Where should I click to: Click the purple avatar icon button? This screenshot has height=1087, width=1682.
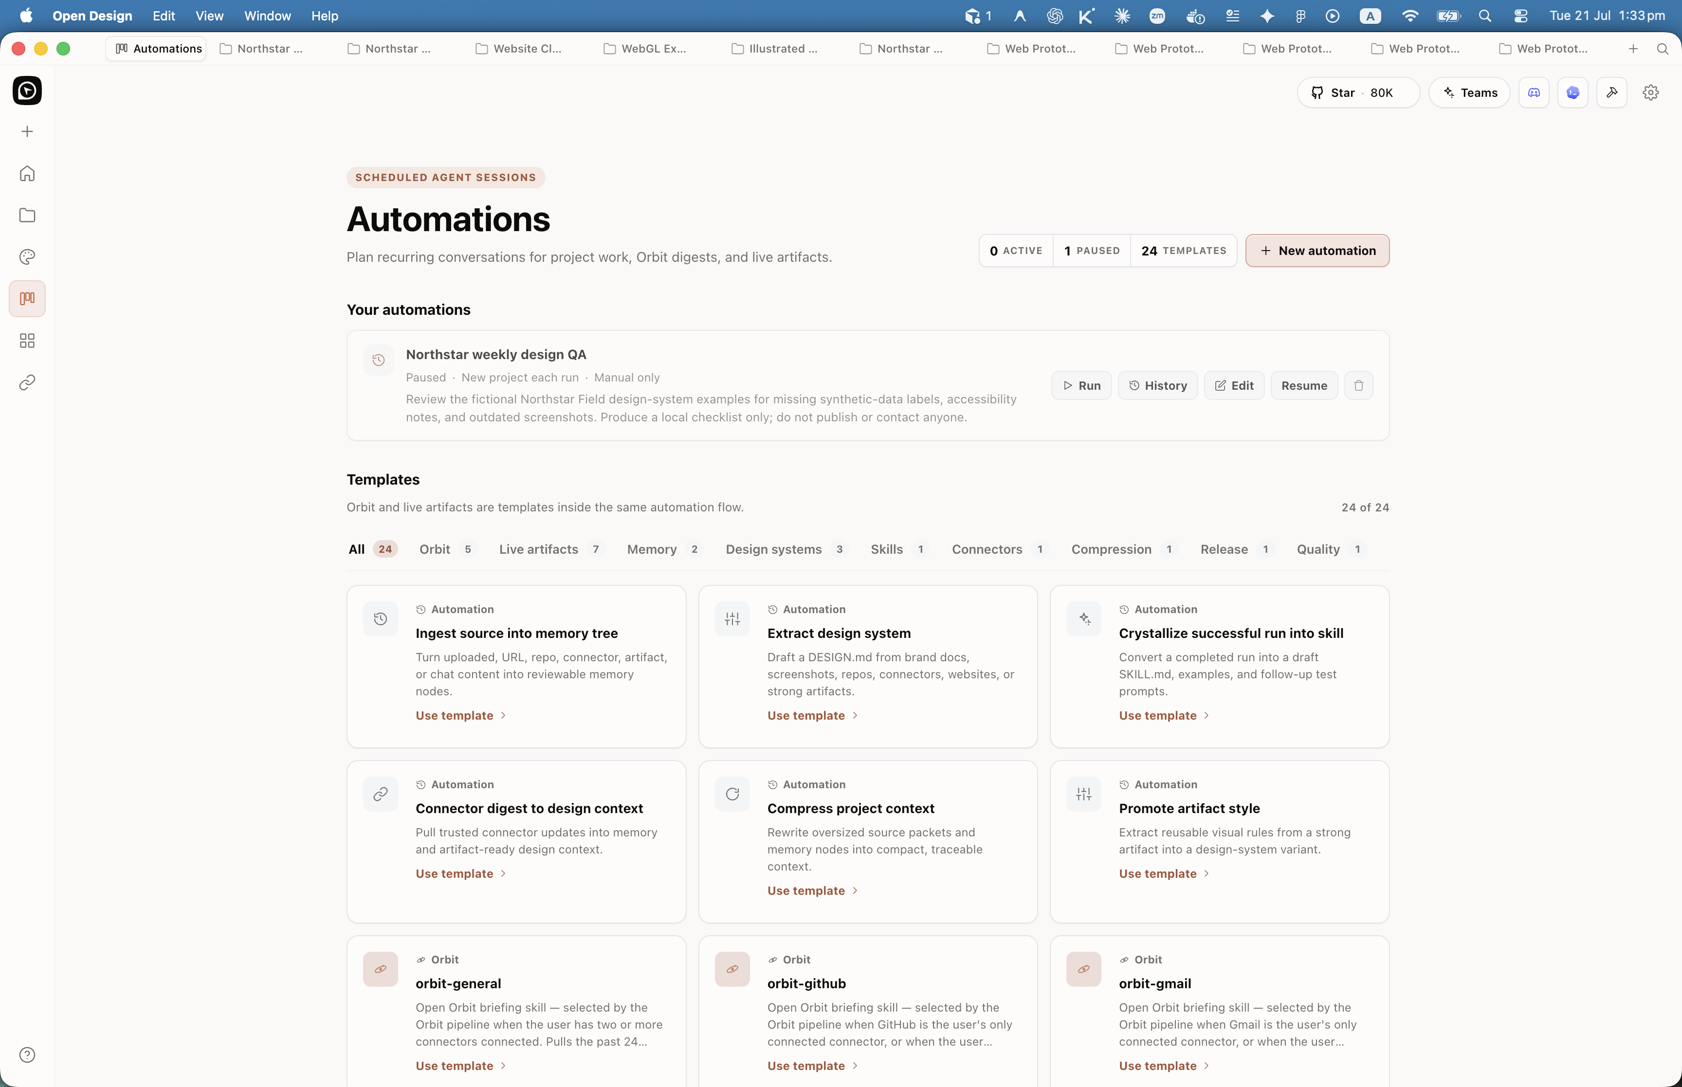1572,92
